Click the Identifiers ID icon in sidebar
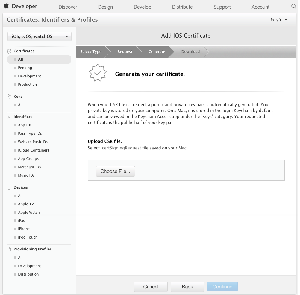The image size is (300, 295). pyautogui.click(x=9, y=117)
